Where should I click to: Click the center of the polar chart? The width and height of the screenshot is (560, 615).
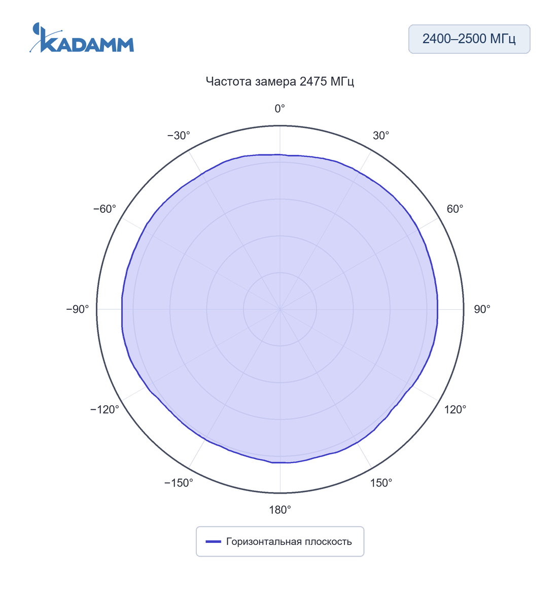coord(280,309)
